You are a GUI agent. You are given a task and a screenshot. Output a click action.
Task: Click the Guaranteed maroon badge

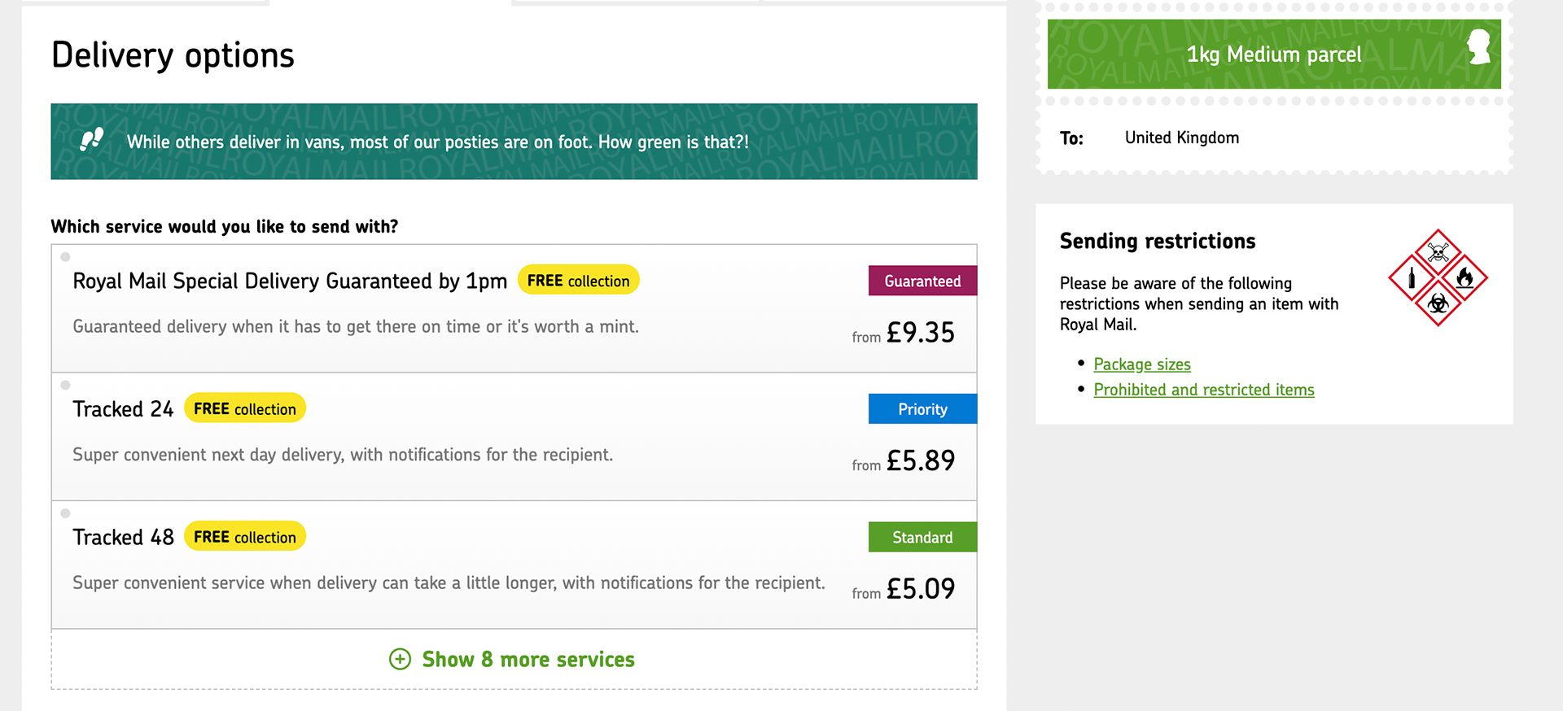(922, 281)
